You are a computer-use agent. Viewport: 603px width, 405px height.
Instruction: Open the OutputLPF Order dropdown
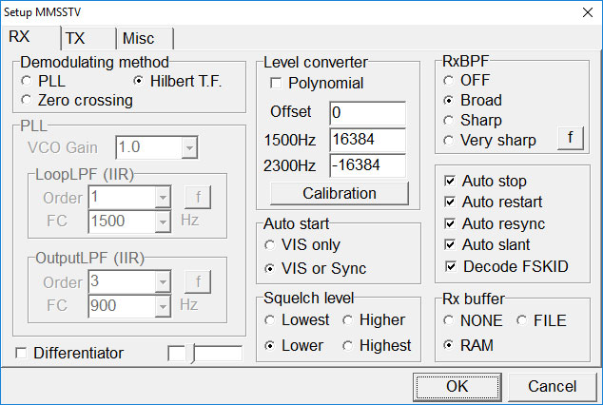163,281
